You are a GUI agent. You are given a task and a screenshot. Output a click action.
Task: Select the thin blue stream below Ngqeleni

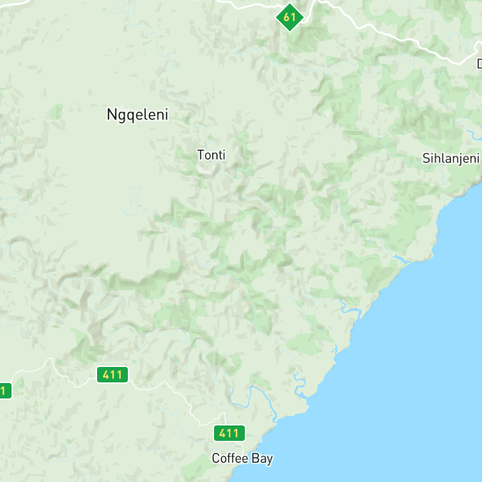[x=134, y=201]
